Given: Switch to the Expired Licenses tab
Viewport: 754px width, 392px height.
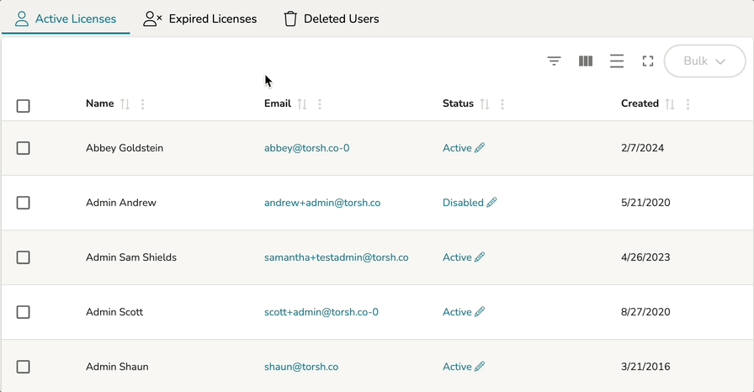Looking at the screenshot, I should point(200,19).
